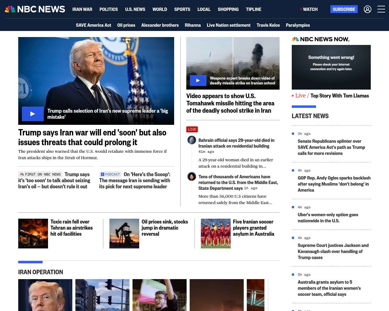Play the weapons expert missile strike video
Viewport: 389px width, 311px height.
(x=198, y=80)
